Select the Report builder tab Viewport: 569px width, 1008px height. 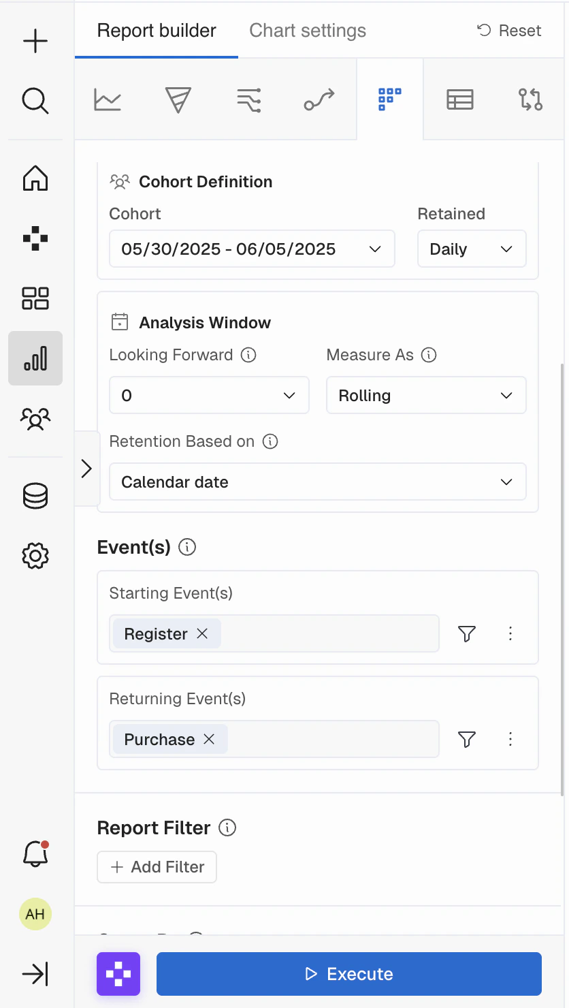coord(157,31)
